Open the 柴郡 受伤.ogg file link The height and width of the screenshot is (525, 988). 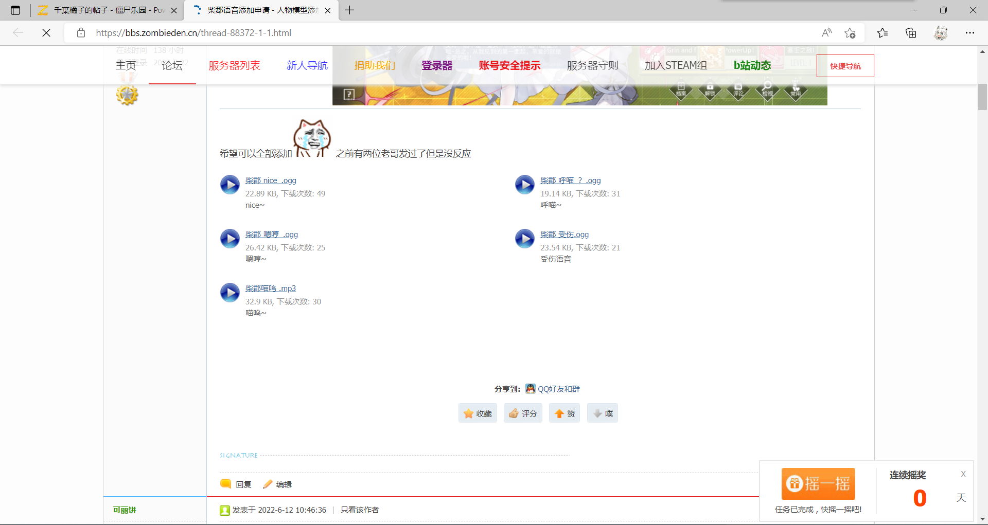pyautogui.click(x=564, y=234)
